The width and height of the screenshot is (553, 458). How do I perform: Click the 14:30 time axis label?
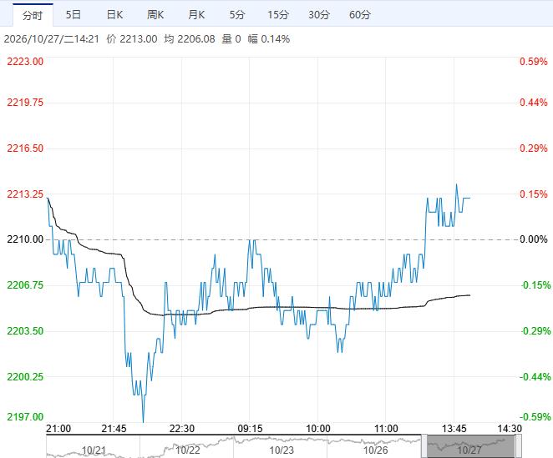(510, 429)
